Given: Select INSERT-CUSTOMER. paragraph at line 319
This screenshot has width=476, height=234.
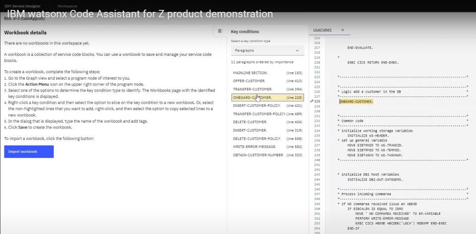Looking at the screenshot, I should click(x=267, y=130).
